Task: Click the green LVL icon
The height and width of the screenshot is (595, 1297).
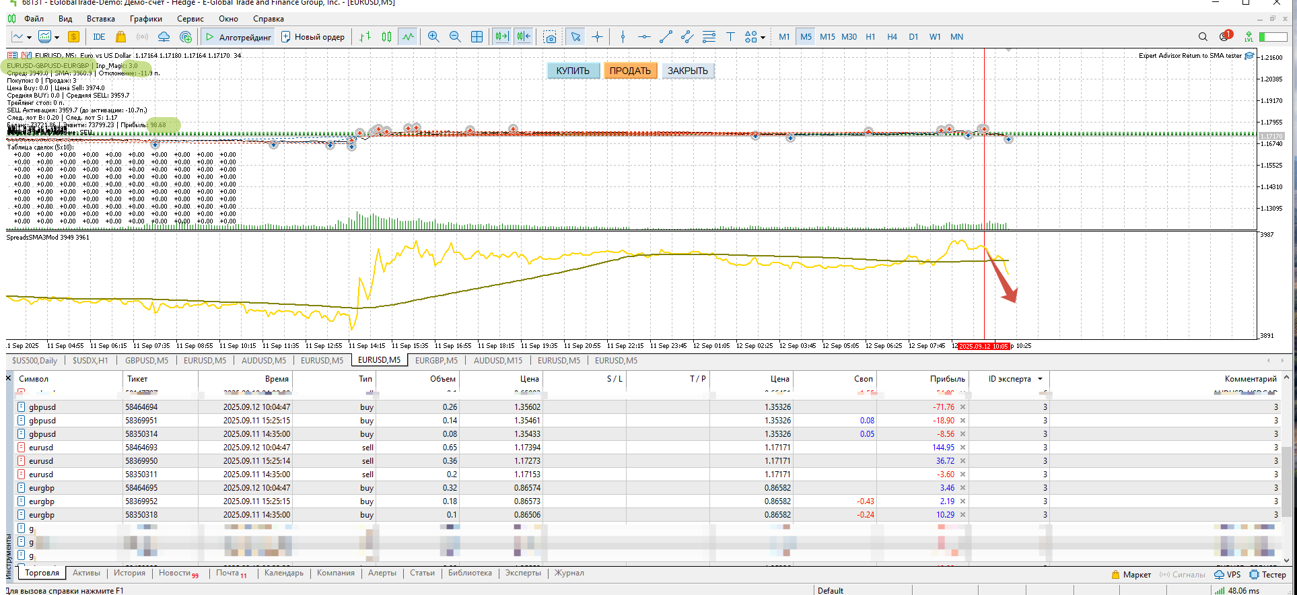Action: tap(1249, 37)
